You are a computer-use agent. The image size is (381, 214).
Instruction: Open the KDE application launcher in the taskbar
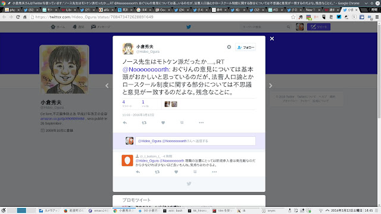click(4, 210)
